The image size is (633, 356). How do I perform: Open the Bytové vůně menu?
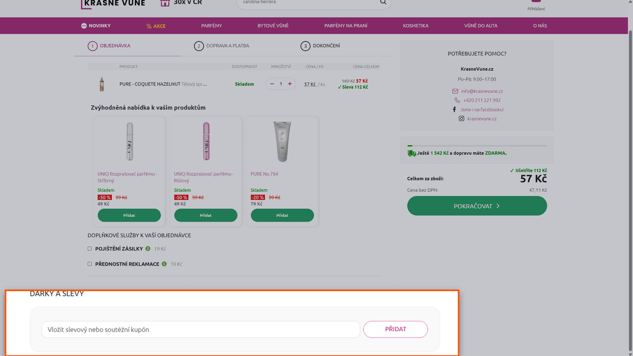tap(273, 25)
